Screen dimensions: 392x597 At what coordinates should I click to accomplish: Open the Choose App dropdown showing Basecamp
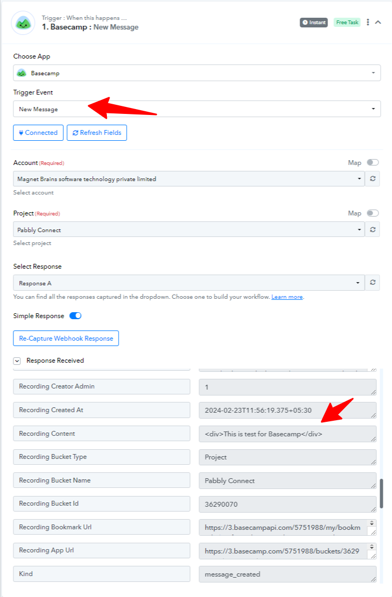(x=197, y=73)
